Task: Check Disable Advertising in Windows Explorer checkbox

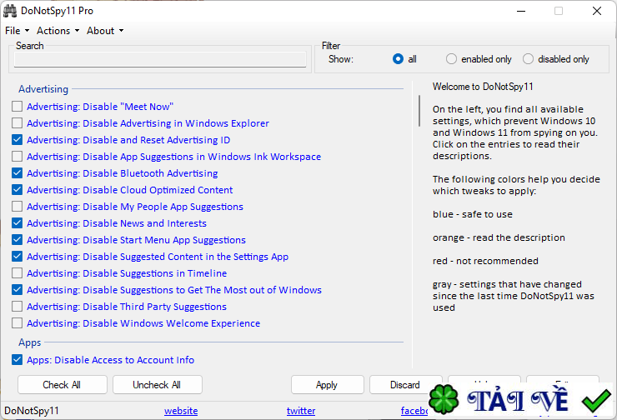Action: 17,123
